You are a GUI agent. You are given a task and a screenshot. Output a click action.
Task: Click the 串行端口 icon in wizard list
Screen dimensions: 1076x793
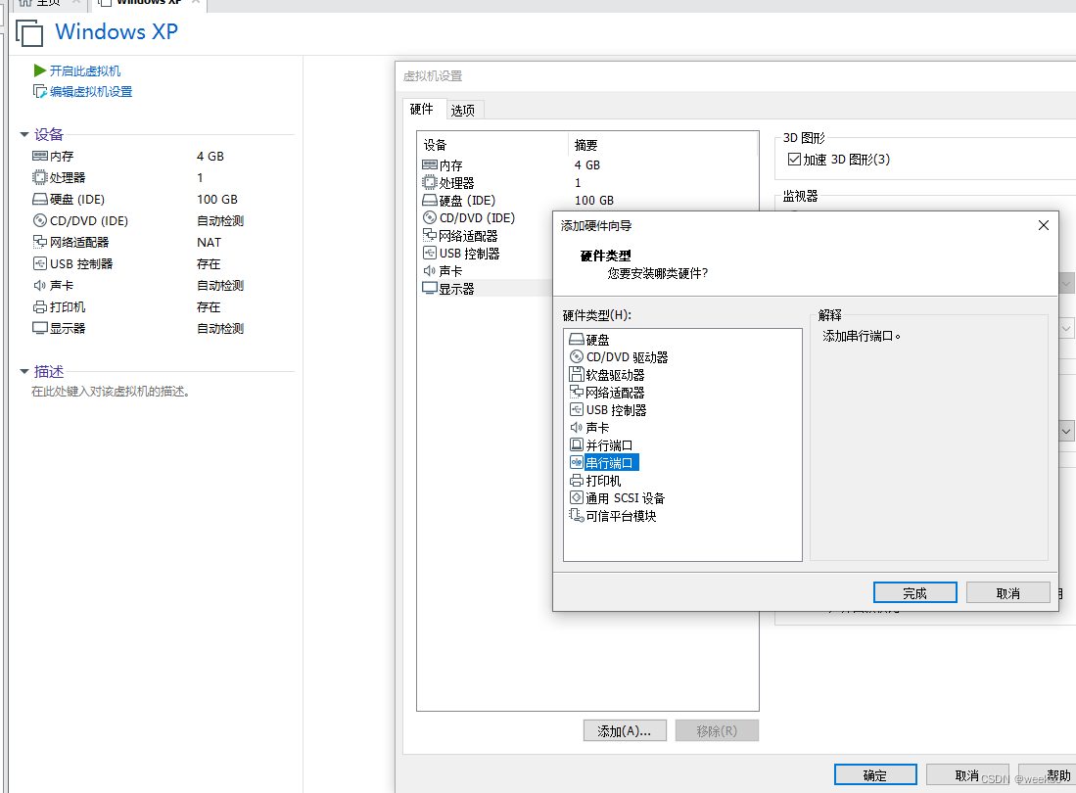tap(577, 462)
